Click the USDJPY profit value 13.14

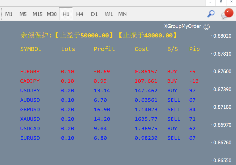click(x=102, y=91)
